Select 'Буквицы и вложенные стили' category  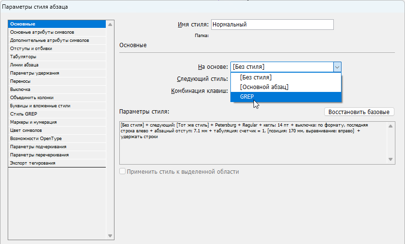(x=40, y=106)
